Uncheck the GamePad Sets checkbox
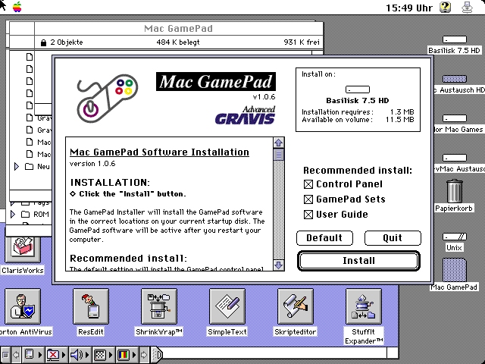The width and height of the screenshot is (485, 364). pyautogui.click(x=308, y=199)
